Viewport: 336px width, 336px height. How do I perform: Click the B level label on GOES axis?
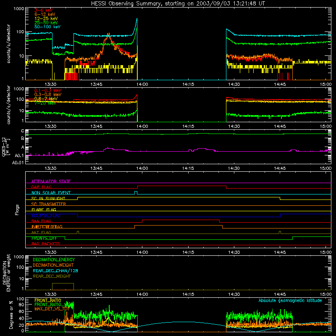tap(23, 139)
